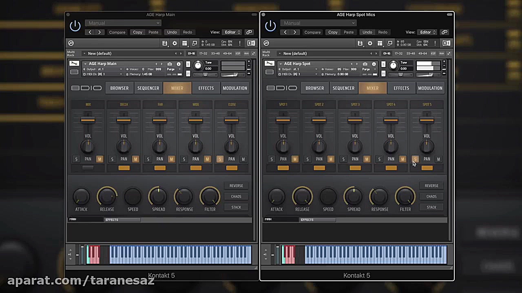522x293 pixels.
Task: Click the Paste button in Harp Main window
Action: pyautogui.click(x=153, y=32)
